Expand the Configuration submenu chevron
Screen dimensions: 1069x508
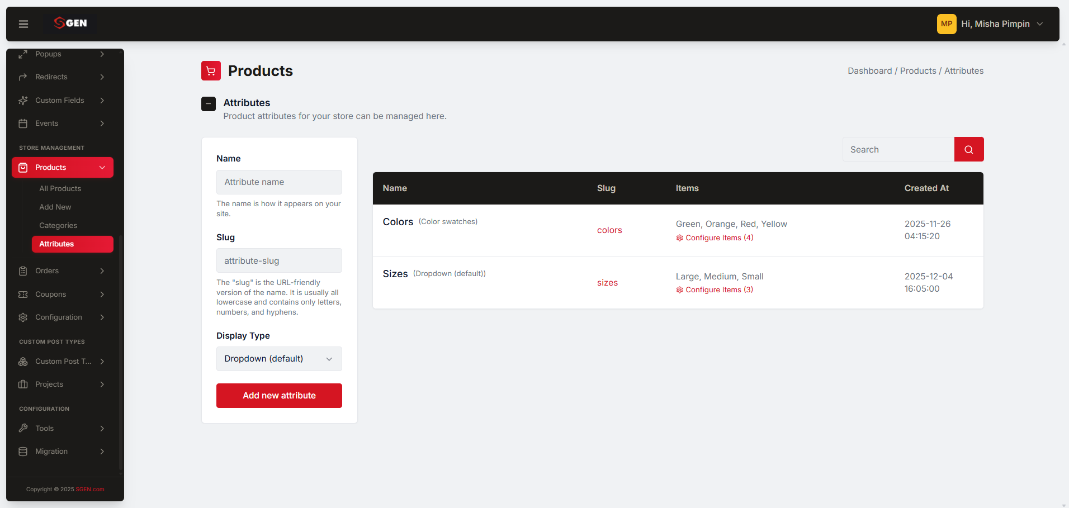click(x=102, y=317)
